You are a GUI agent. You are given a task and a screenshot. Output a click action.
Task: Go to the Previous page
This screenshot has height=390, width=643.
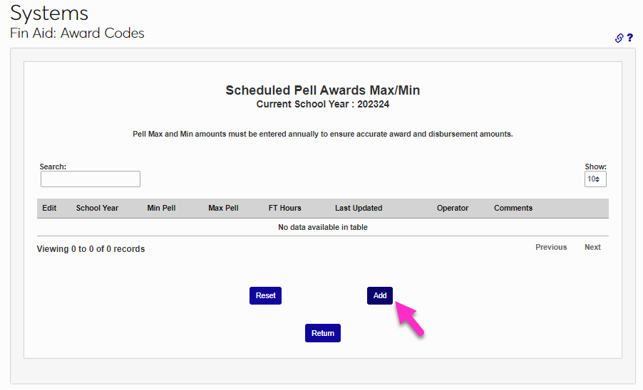pyautogui.click(x=551, y=247)
